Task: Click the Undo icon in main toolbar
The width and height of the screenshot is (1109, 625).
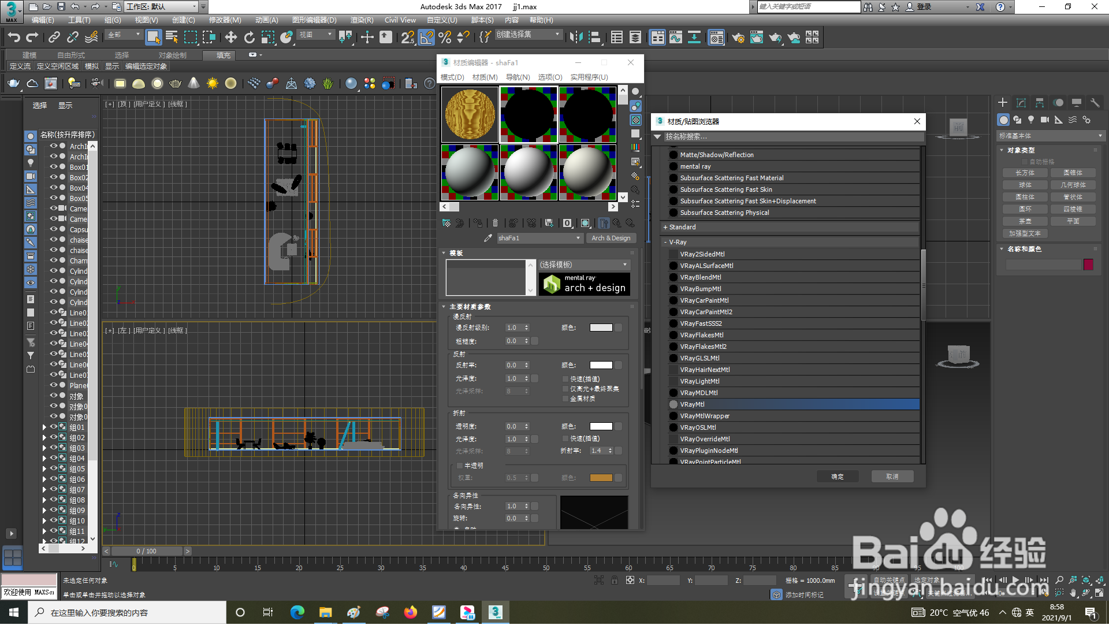Action: tap(14, 38)
